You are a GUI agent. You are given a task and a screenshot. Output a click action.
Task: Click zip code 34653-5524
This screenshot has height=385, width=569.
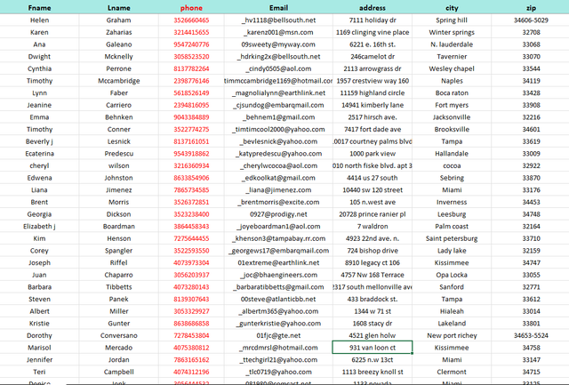(531, 335)
